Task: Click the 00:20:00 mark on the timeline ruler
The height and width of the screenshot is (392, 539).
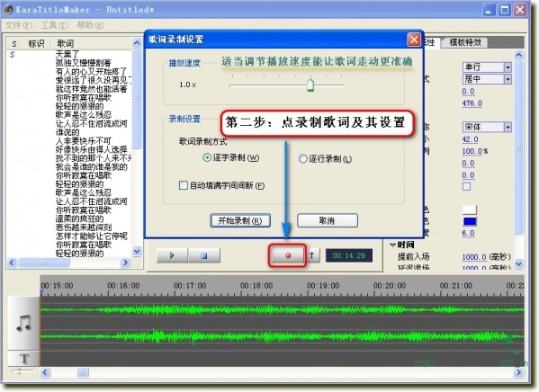Action: click(390, 286)
